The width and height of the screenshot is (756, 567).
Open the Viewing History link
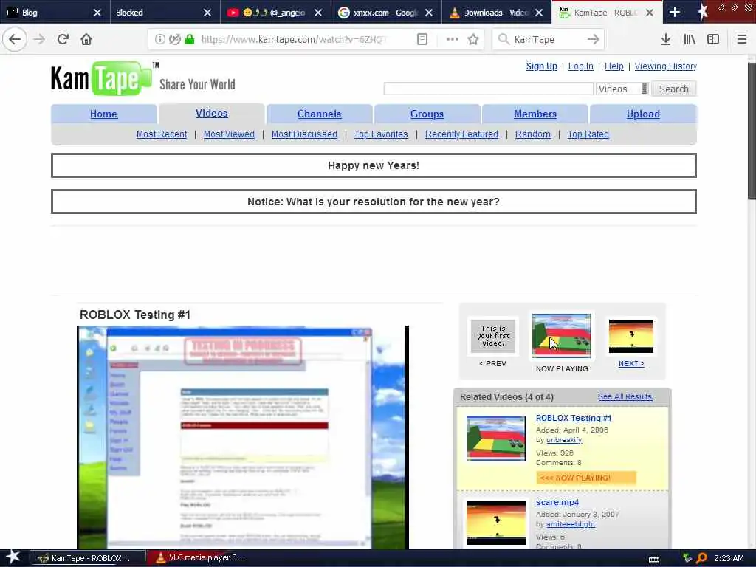(x=665, y=66)
